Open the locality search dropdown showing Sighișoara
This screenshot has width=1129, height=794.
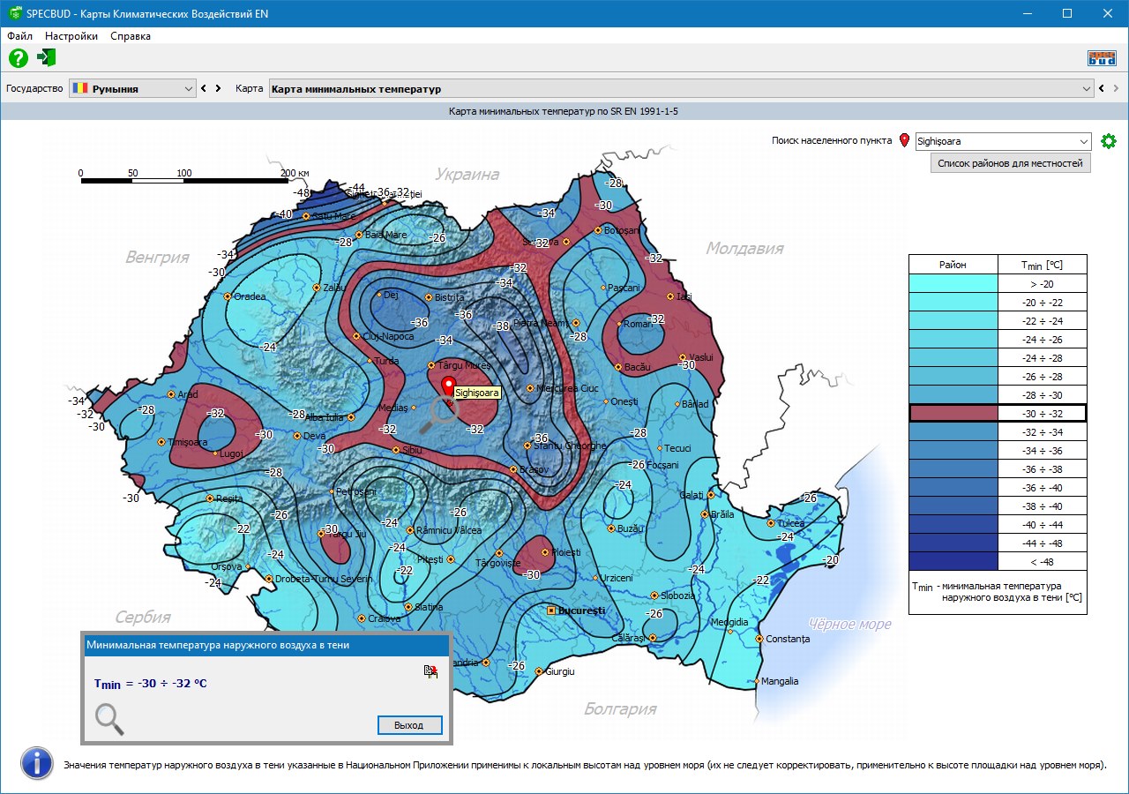[x=1084, y=141]
